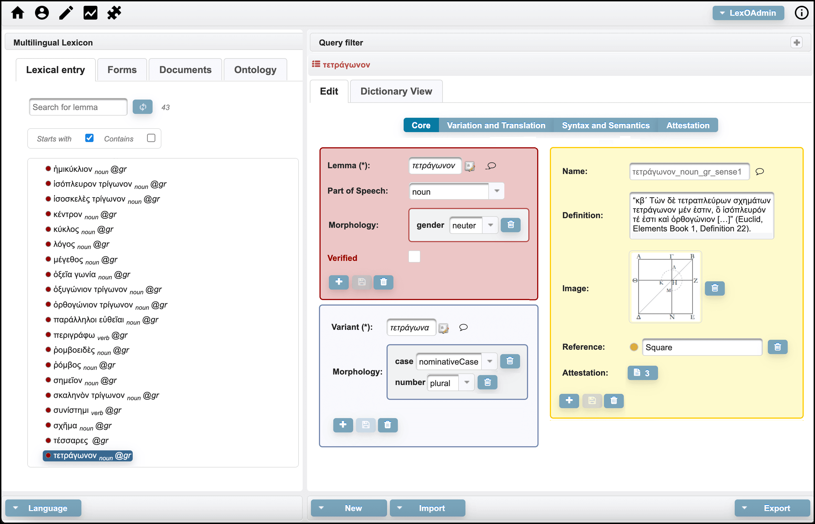
Task: Open the comment bubble next to Lemma field
Action: [x=491, y=166]
